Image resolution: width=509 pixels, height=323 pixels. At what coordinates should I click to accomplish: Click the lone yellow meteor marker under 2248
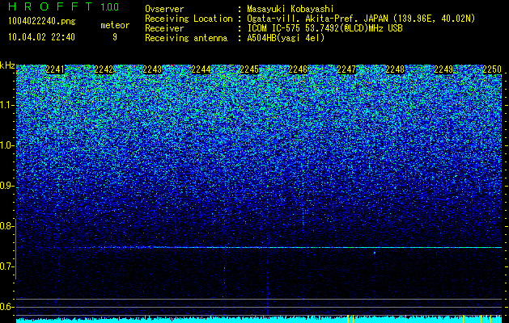405,319
